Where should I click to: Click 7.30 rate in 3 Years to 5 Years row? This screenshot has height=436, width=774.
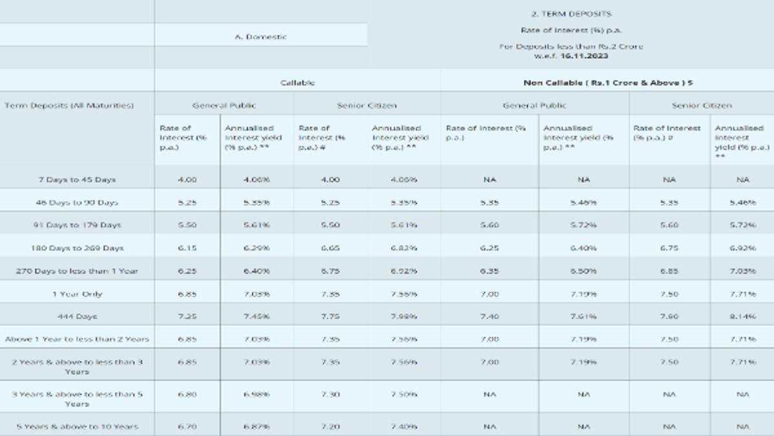(330, 395)
